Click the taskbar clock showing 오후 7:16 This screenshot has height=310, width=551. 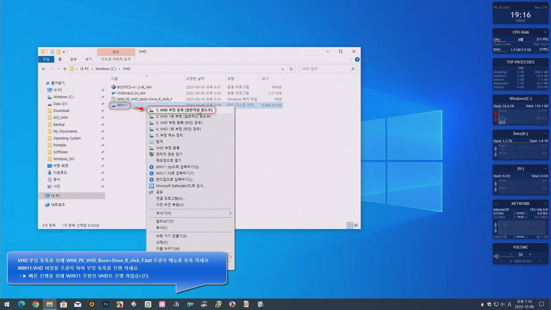pos(524,304)
